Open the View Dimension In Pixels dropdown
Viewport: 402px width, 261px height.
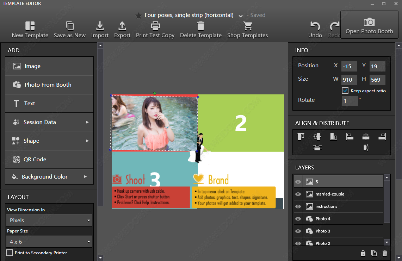point(49,220)
